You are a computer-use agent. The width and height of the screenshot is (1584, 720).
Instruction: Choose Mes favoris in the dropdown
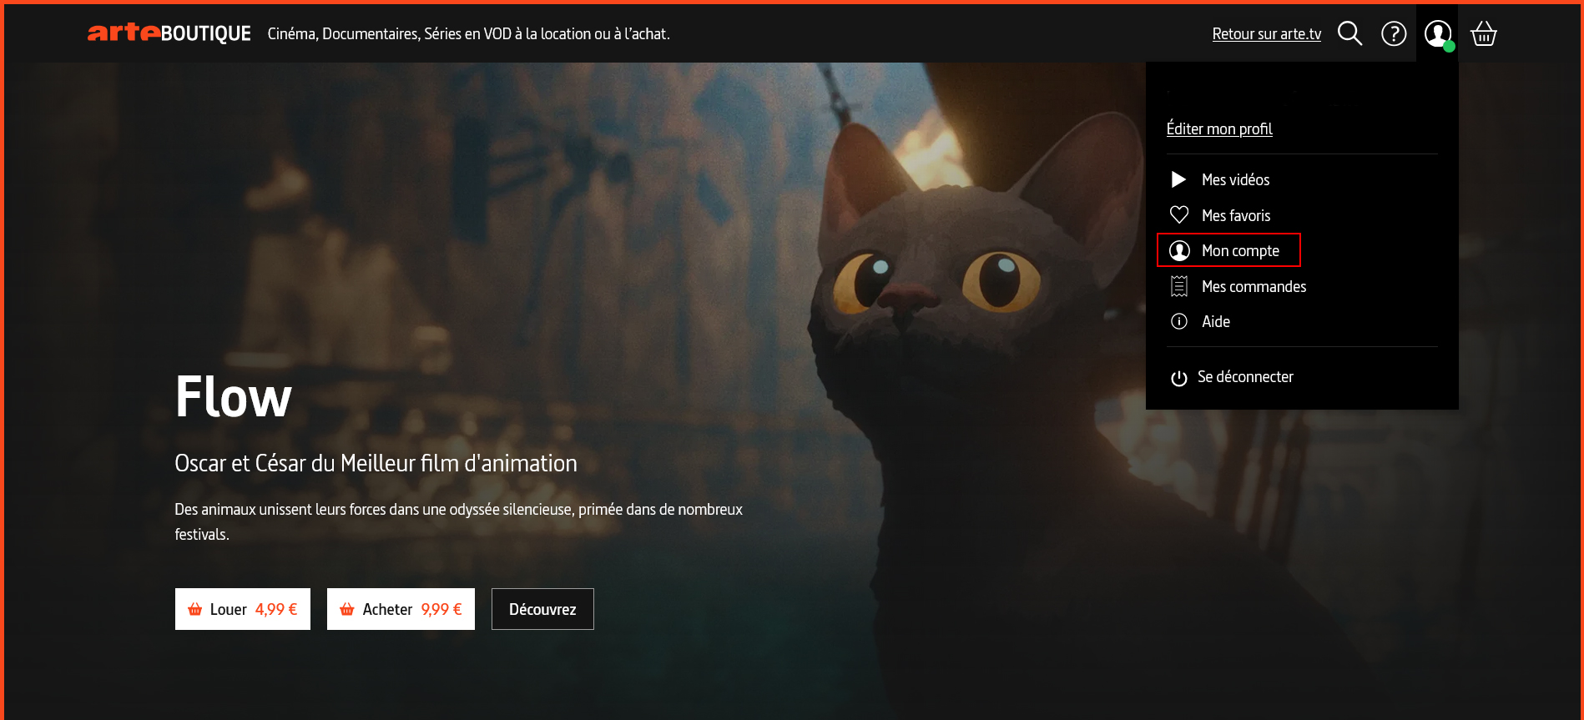coord(1236,215)
